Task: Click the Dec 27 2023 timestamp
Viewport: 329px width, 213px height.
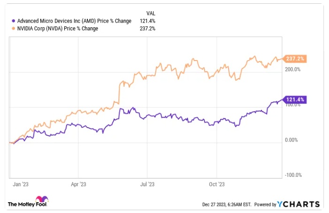Action: (227, 205)
